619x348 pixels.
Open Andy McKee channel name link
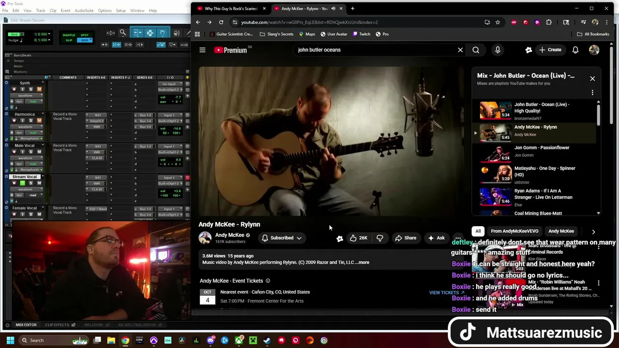click(x=230, y=235)
